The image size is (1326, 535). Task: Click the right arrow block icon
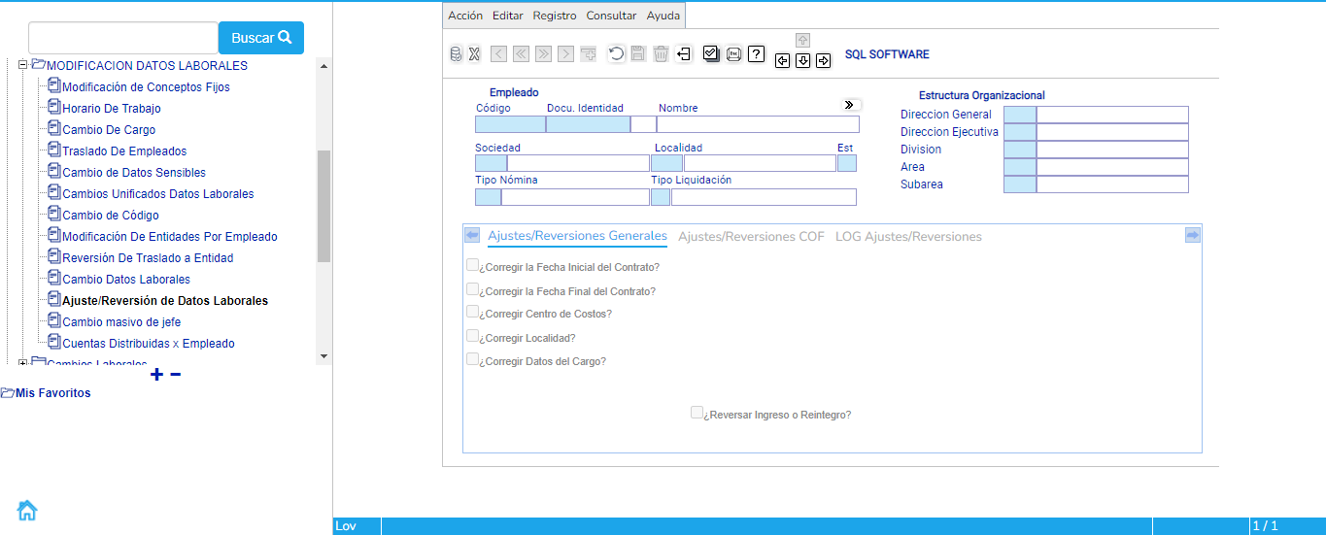(824, 61)
